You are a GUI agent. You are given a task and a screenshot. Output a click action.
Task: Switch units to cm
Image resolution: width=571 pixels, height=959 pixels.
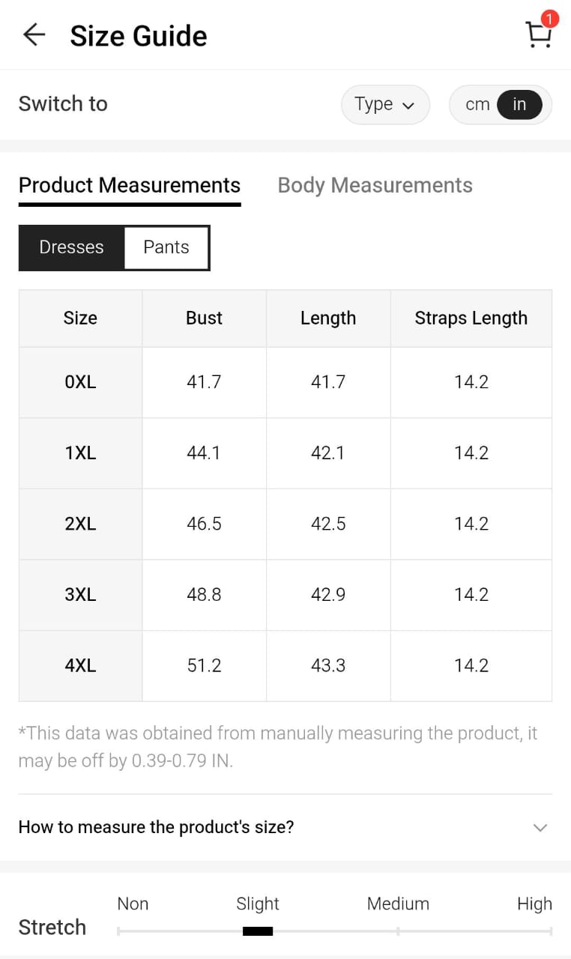[x=477, y=105]
